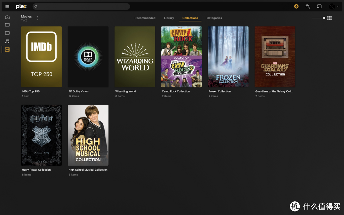Click the cast to device icon
The width and height of the screenshot is (344, 215).
[x=319, y=6]
